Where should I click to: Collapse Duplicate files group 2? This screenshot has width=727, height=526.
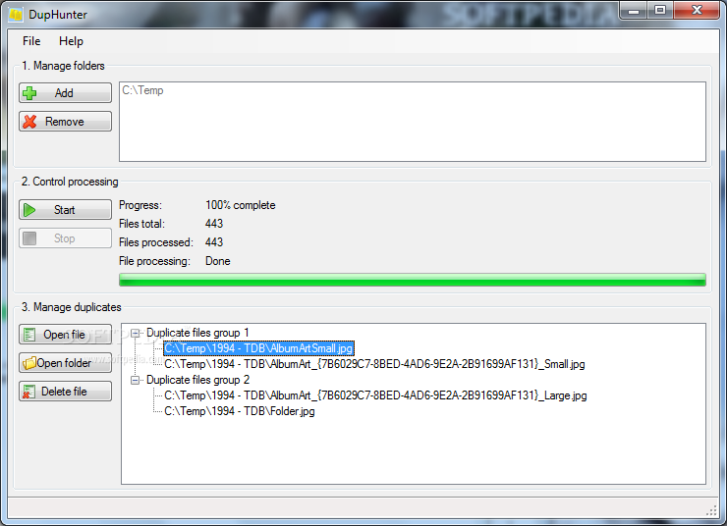coord(136,380)
